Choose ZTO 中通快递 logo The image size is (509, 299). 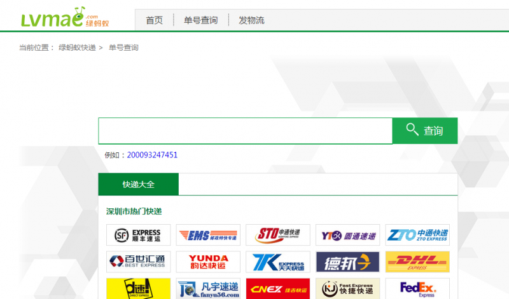[x=417, y=235]
